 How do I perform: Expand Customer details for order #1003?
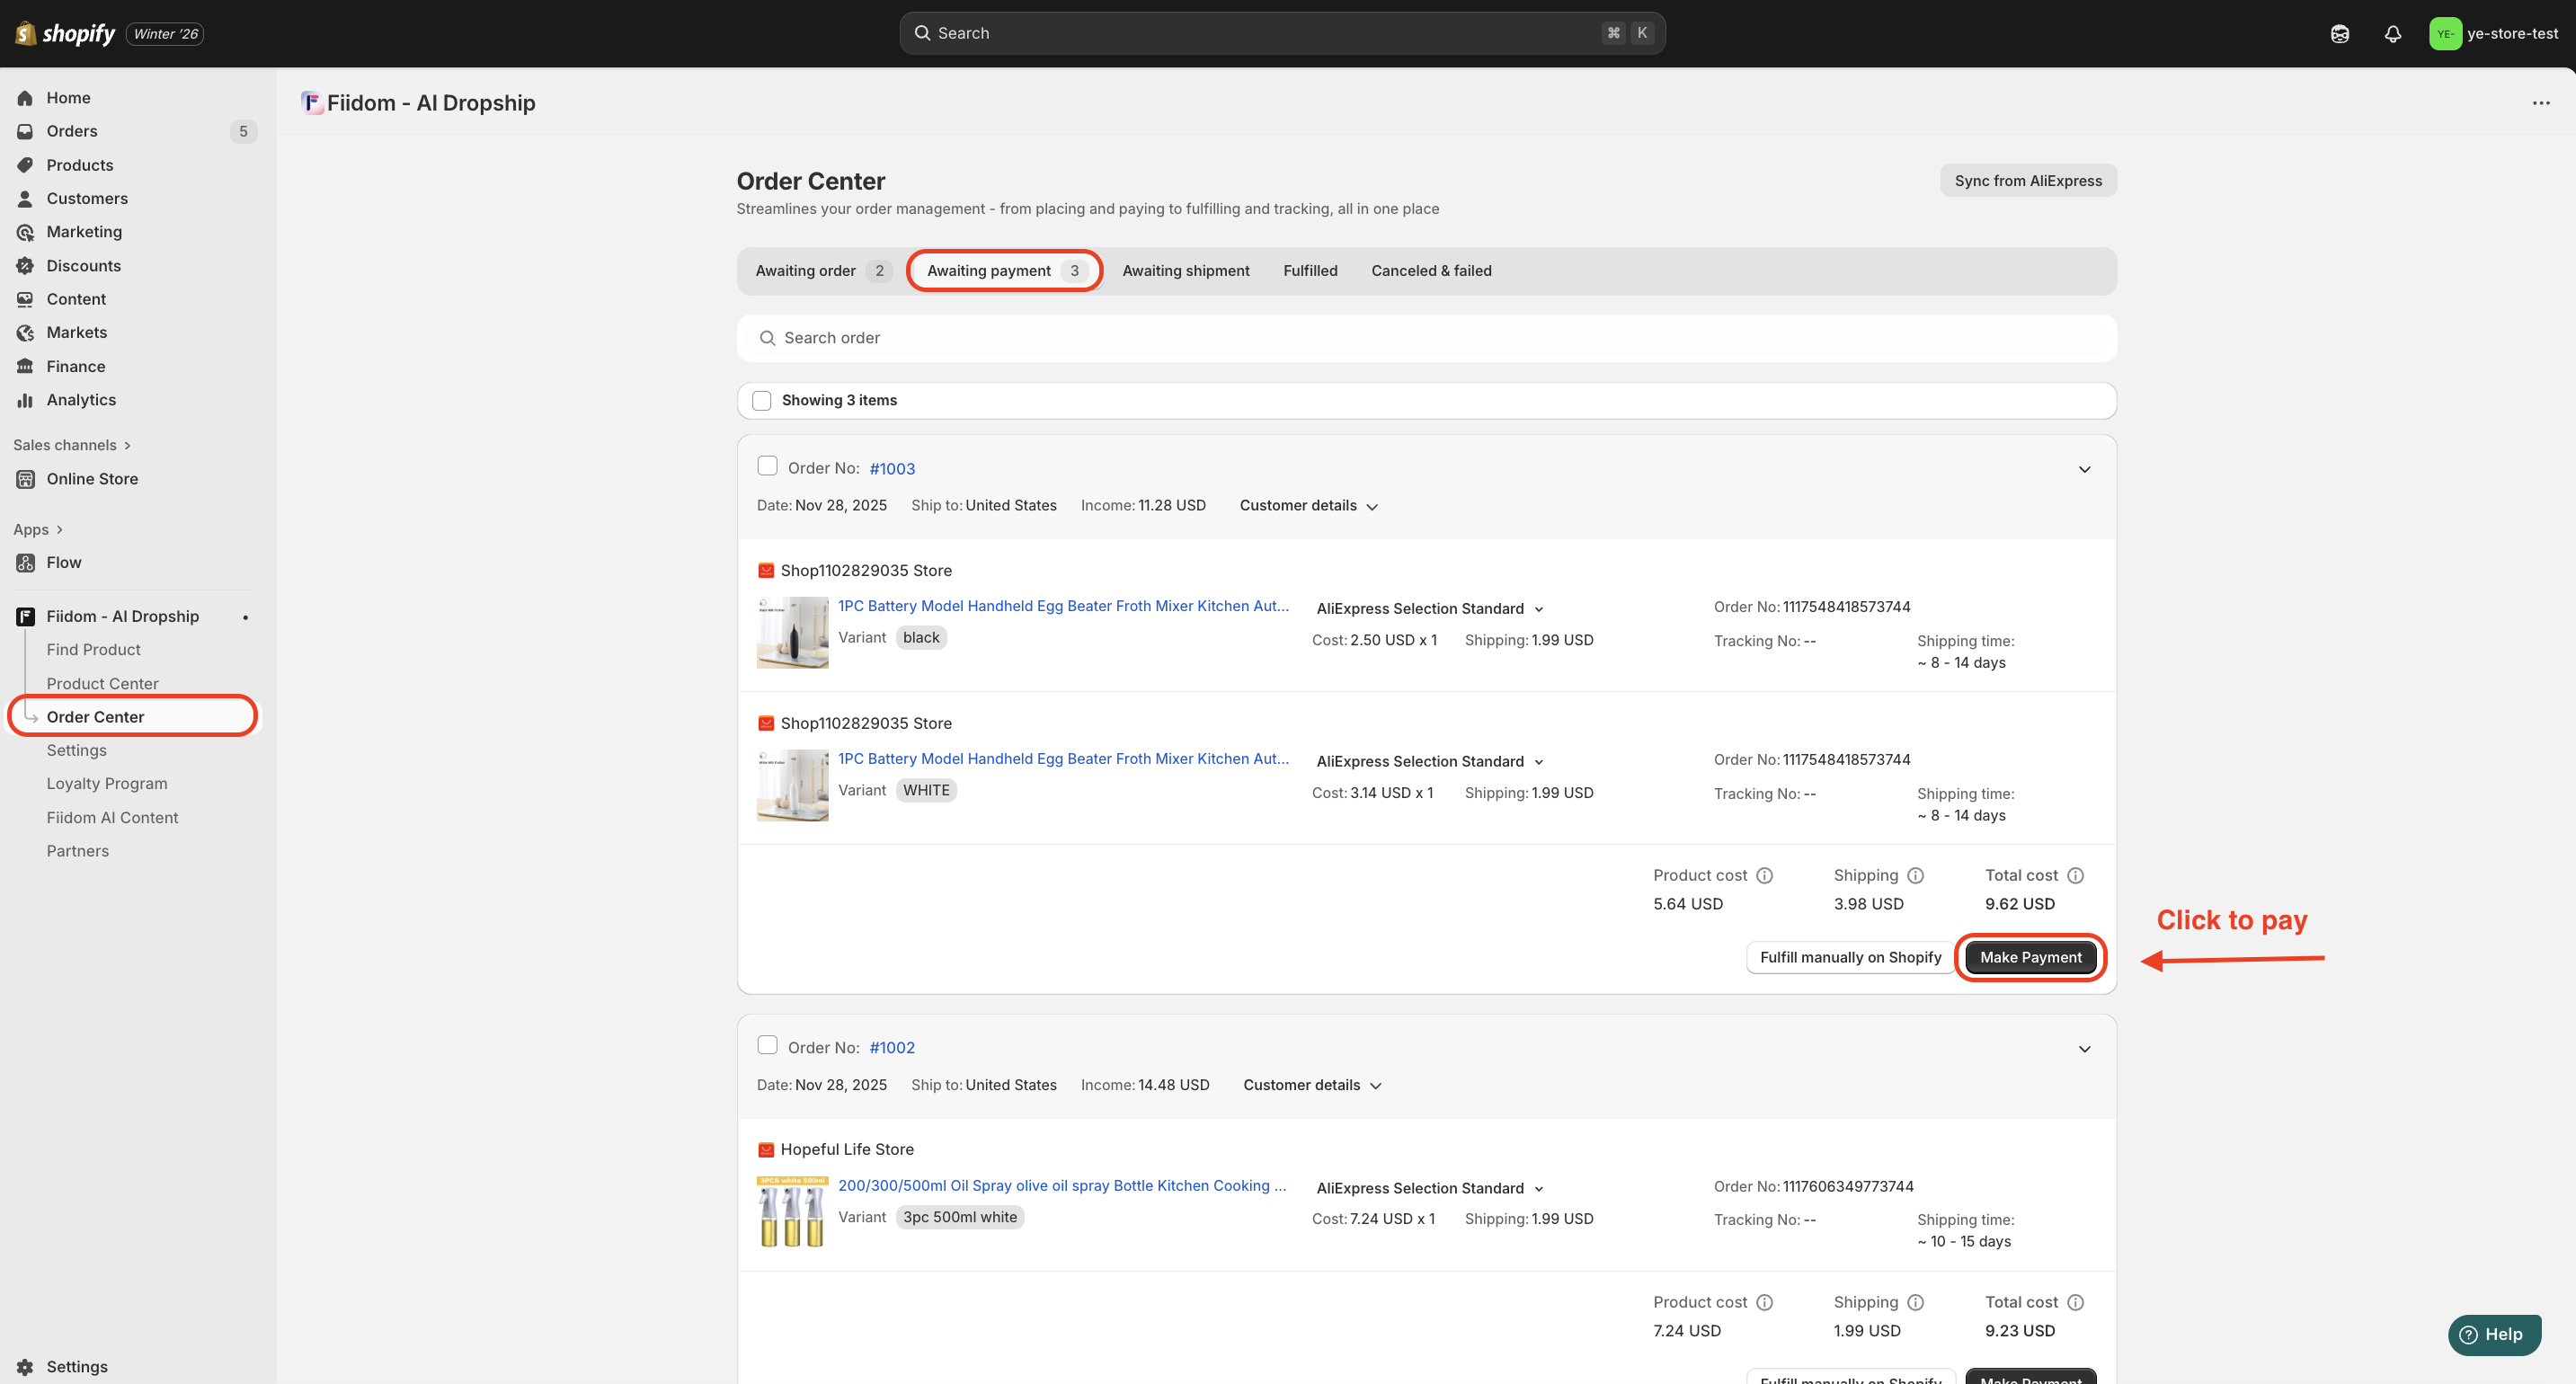pyautogui.click(x=1308, y=506)
